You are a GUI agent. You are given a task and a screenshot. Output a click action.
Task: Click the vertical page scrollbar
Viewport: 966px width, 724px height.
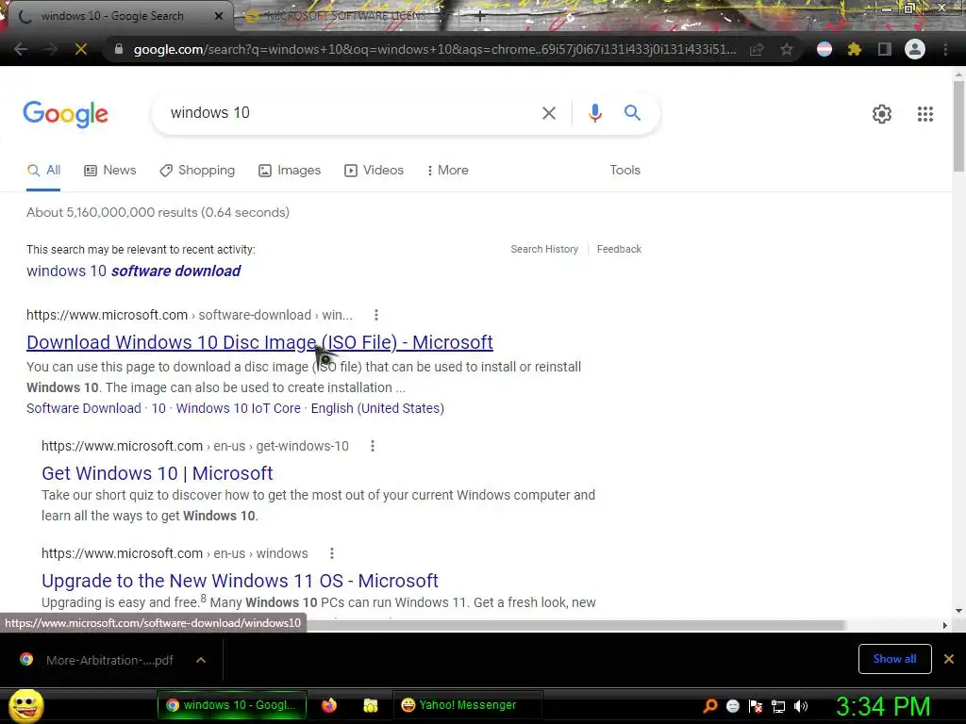coord(958,125)
